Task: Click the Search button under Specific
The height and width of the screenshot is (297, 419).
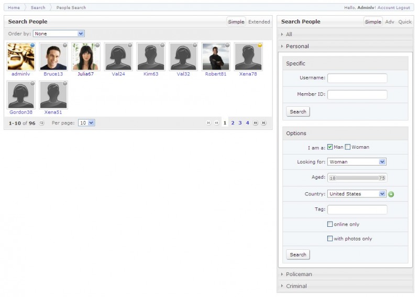Action: [x=298, y=112]
